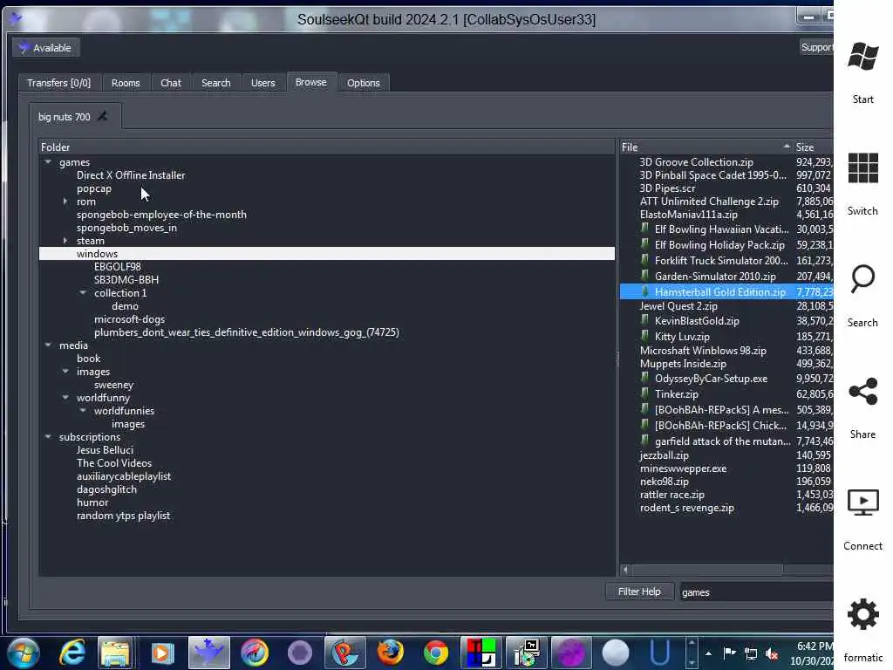The image size is (893, 670).
Task: Open the Transfers [0/0] tab
Action: 58,83
